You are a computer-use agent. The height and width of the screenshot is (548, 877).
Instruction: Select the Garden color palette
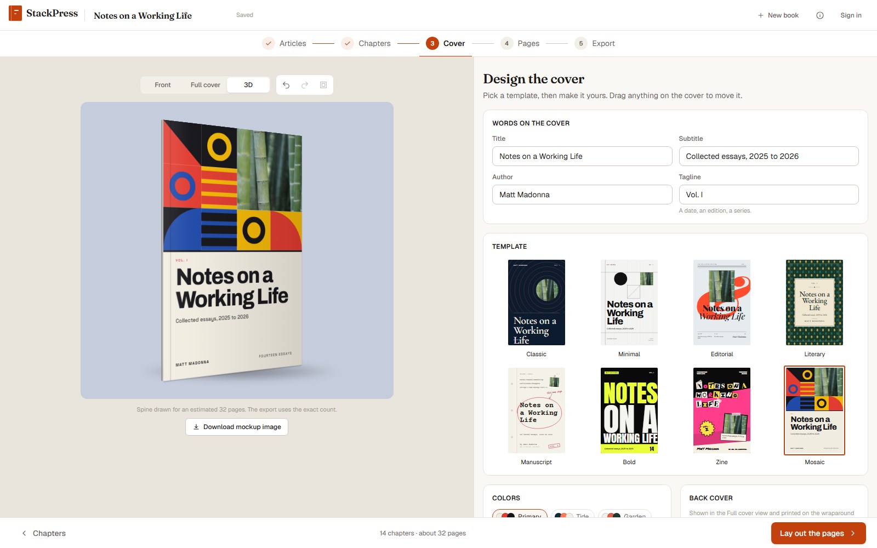click(x=624, y=515)
